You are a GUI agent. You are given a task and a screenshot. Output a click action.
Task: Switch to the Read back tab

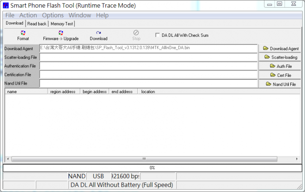37,24
